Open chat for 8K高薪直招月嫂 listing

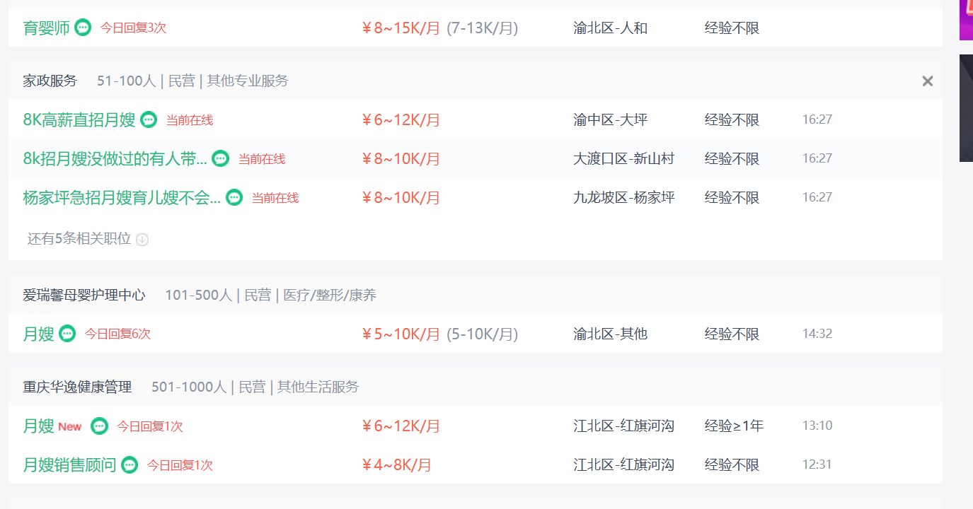pos(149,119)
